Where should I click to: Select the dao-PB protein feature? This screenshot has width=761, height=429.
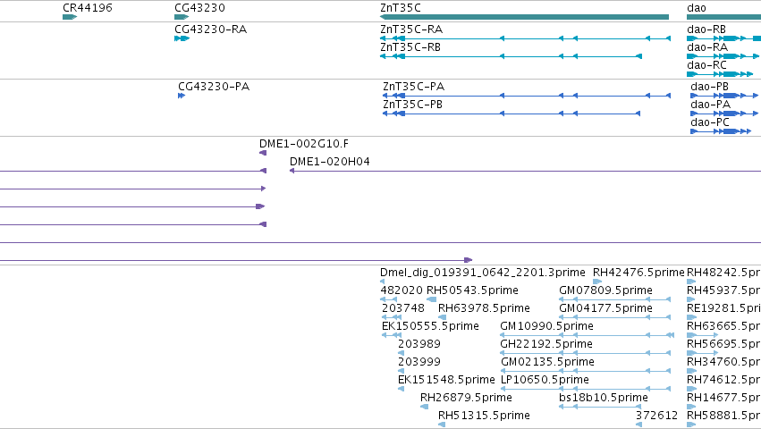click(x=709, y=87)
